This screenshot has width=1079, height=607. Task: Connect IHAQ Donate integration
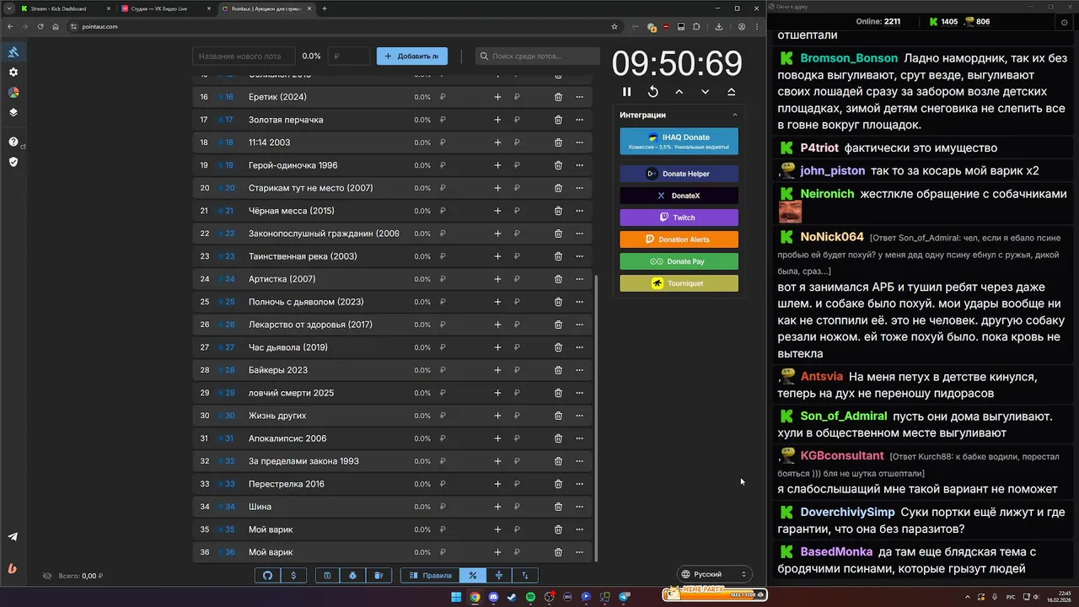(x=679, y=141)
